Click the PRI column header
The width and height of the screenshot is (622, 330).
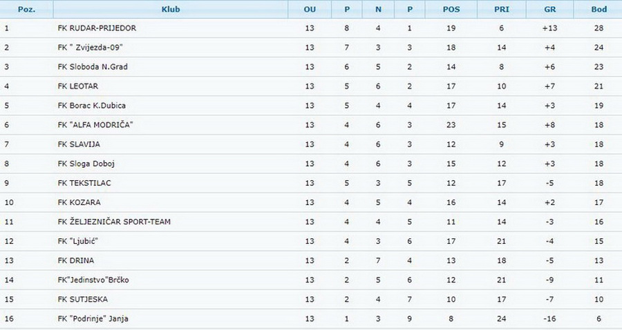[502, 9]
